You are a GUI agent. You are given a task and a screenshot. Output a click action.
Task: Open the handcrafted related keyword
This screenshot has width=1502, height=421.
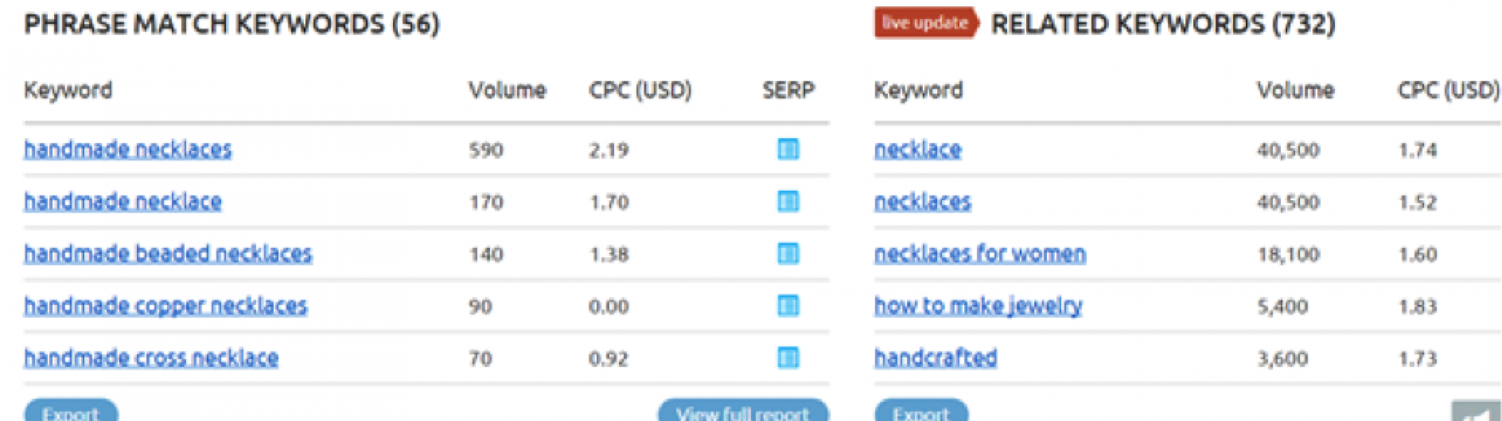[x=935, y=358]
